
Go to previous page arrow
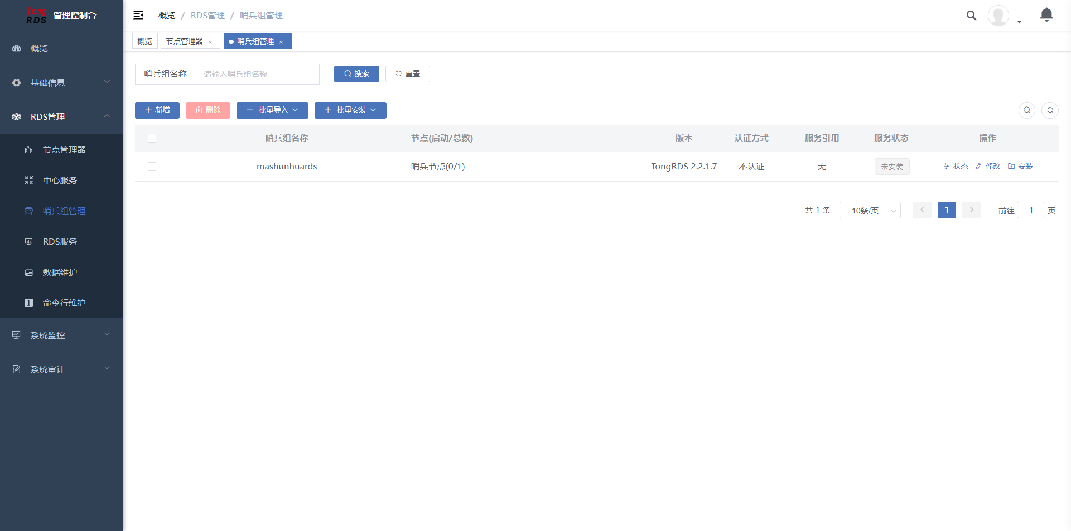tap(922, 210)
